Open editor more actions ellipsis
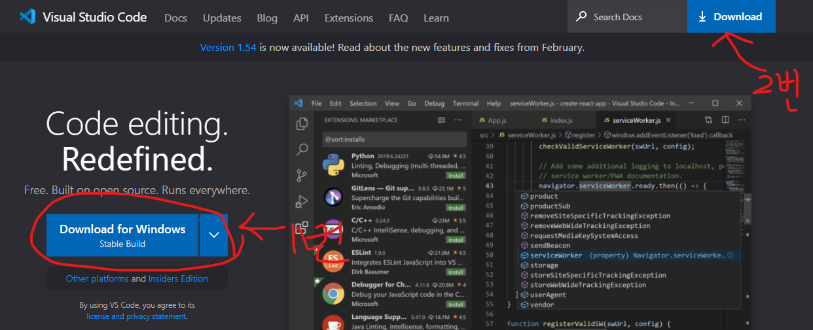 click(742, 120)
